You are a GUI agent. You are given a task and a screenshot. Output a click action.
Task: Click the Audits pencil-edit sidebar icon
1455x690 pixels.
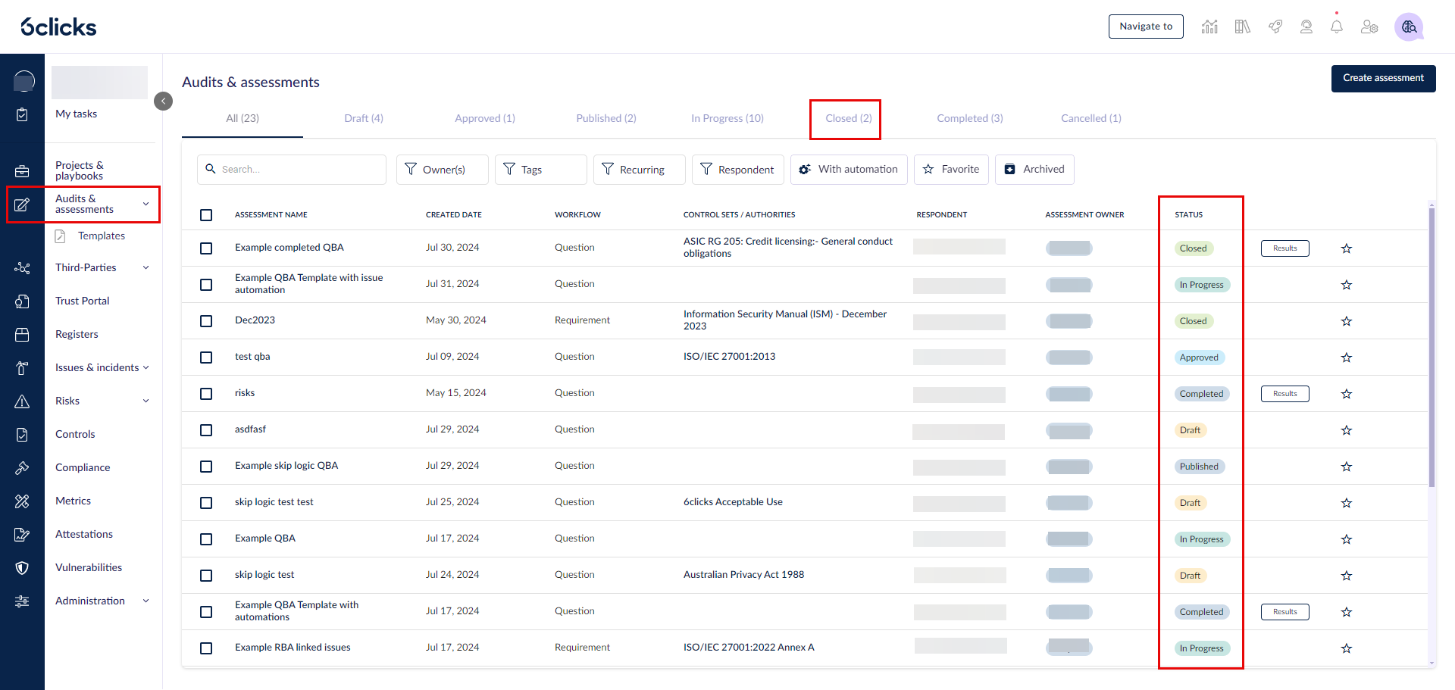pyautogui.click(x=22, y=205)
